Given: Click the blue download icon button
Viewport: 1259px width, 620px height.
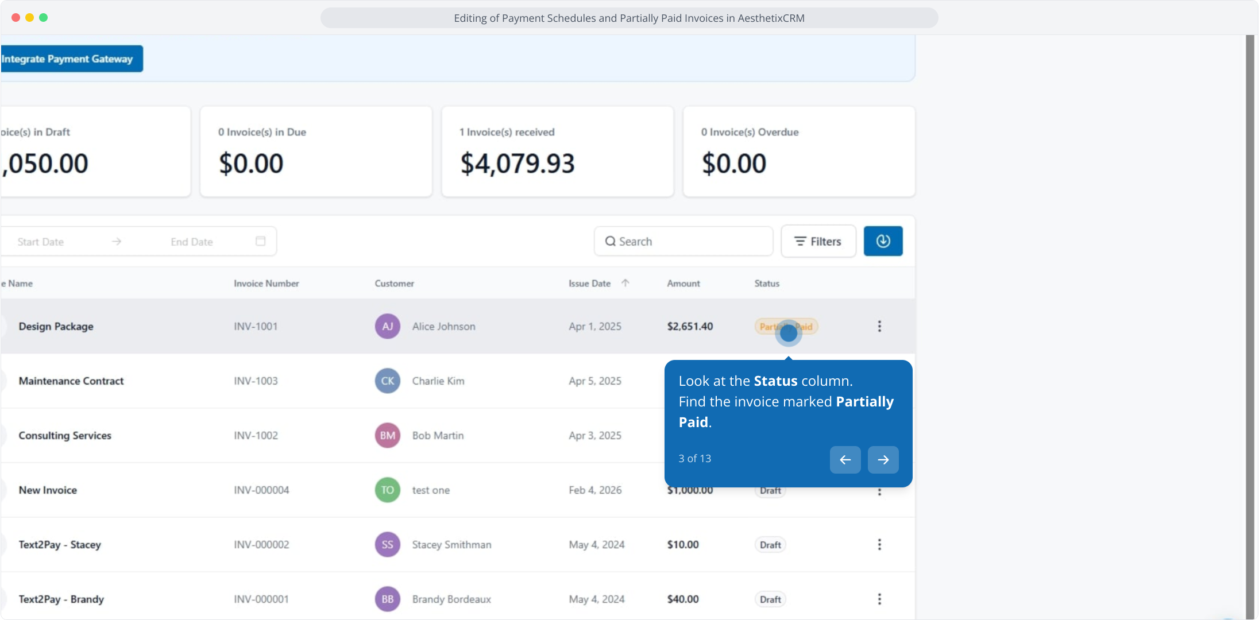Looking at the screenshot, I should (883, 241).
